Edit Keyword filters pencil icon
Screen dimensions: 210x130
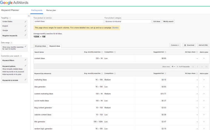26,60
